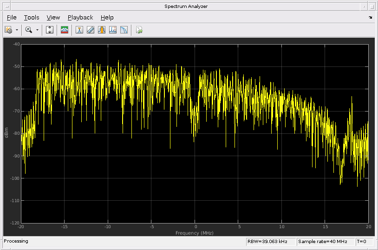
Task: Toggle the Spectrum Settings panel icon
Action: [x=65, y=30]
